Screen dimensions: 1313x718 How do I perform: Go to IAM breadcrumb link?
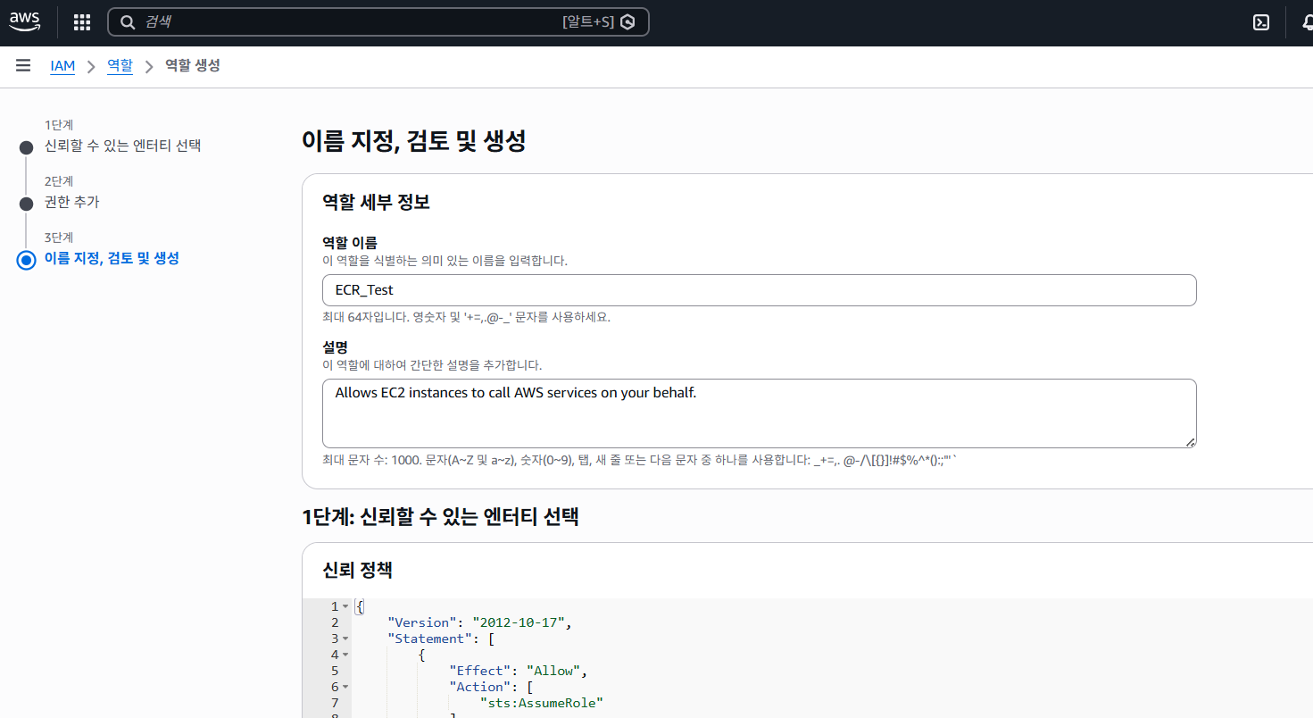(x=62, y=66)
